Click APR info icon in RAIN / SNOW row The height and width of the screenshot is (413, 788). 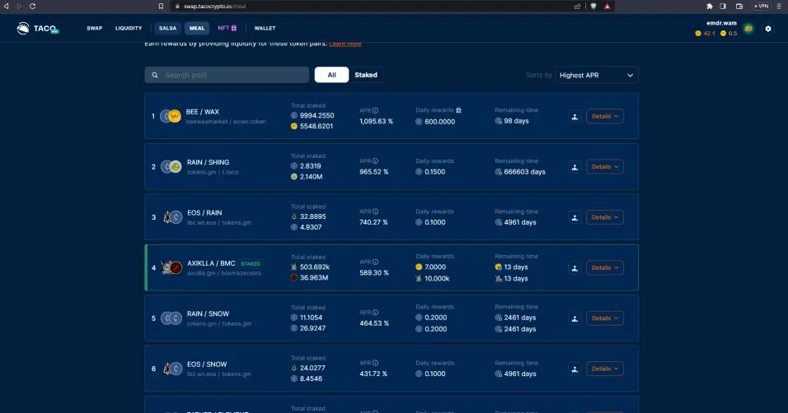(x=375, y=312)
